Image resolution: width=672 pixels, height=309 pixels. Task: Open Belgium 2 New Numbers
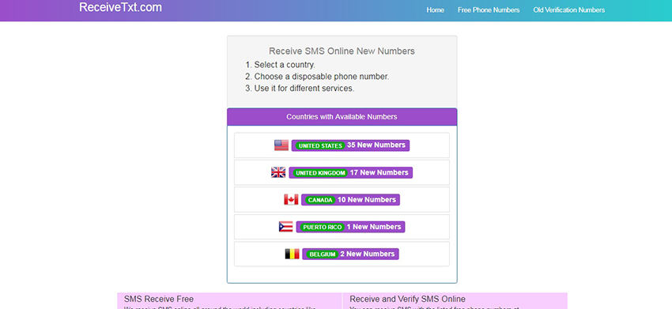pyautogui.click(x=350, y=254)
